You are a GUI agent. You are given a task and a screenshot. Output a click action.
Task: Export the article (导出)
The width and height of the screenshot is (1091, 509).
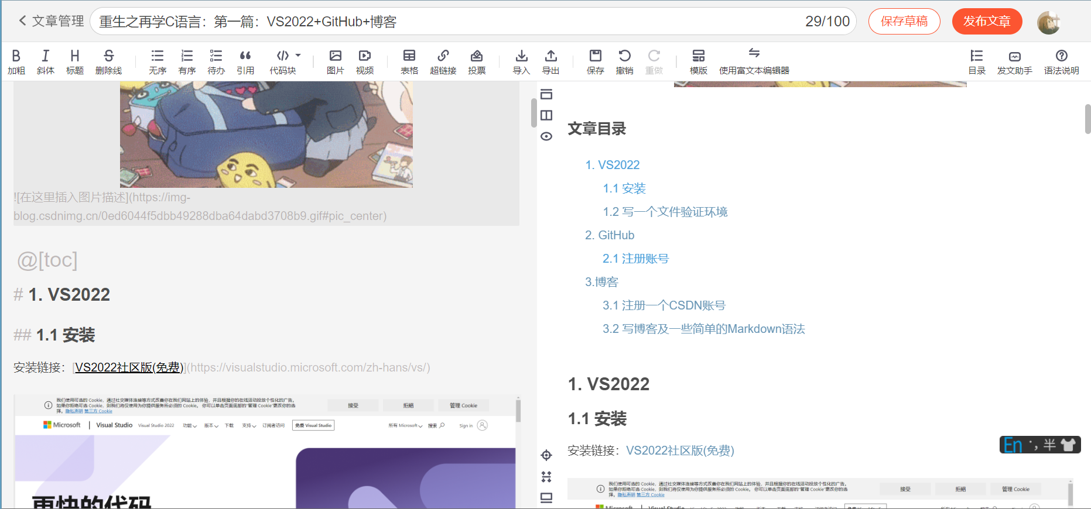(550, 62)
